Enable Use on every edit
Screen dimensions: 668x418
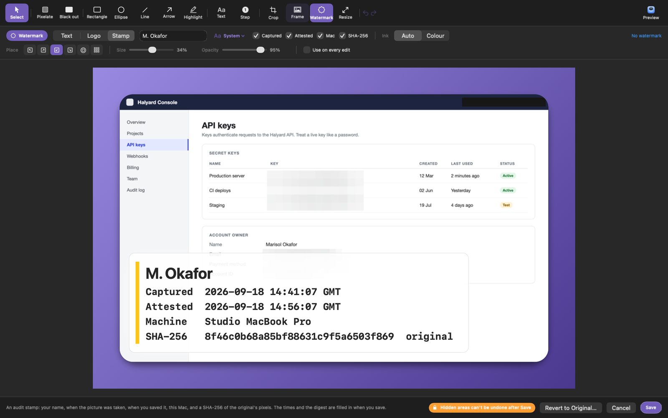click(x=327, y=50)
